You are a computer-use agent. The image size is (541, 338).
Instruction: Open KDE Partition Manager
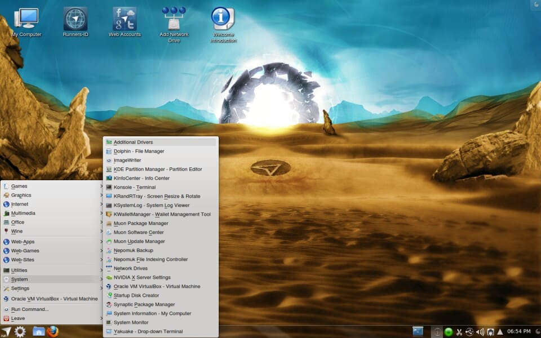pyautogui.click(x=161, y=170)
